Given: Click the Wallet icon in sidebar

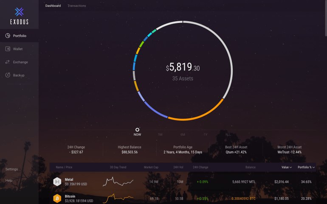Looking at the screenshot, I should 8,49.
